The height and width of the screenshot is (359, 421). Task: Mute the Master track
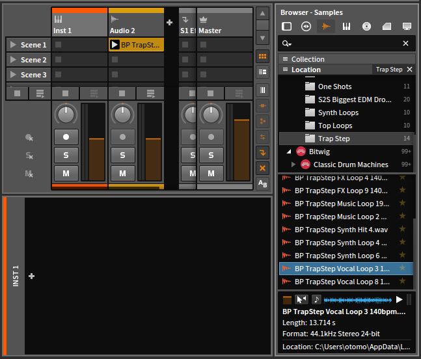[x=211, y=174]
